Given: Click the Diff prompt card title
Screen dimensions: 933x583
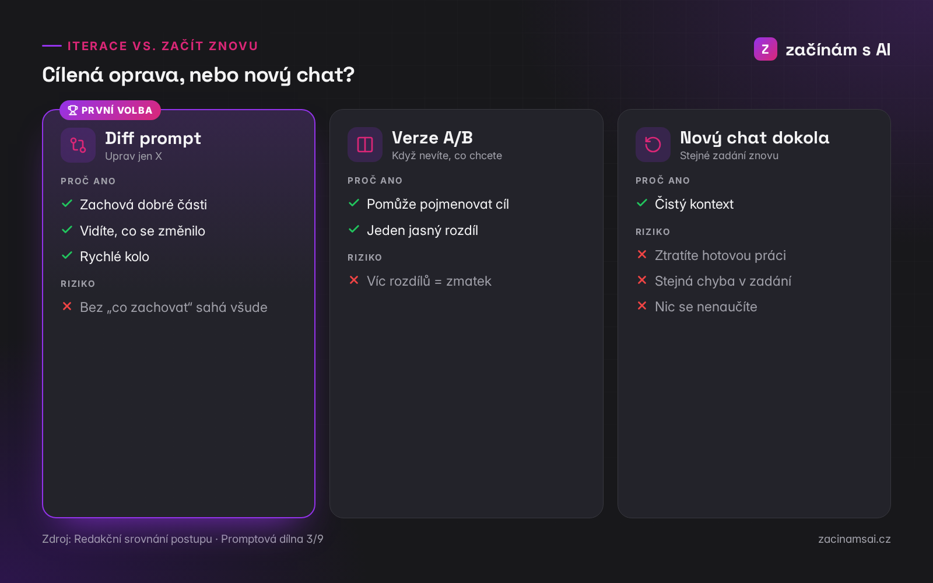Looking at the screenshot, I should pos(153,138).
